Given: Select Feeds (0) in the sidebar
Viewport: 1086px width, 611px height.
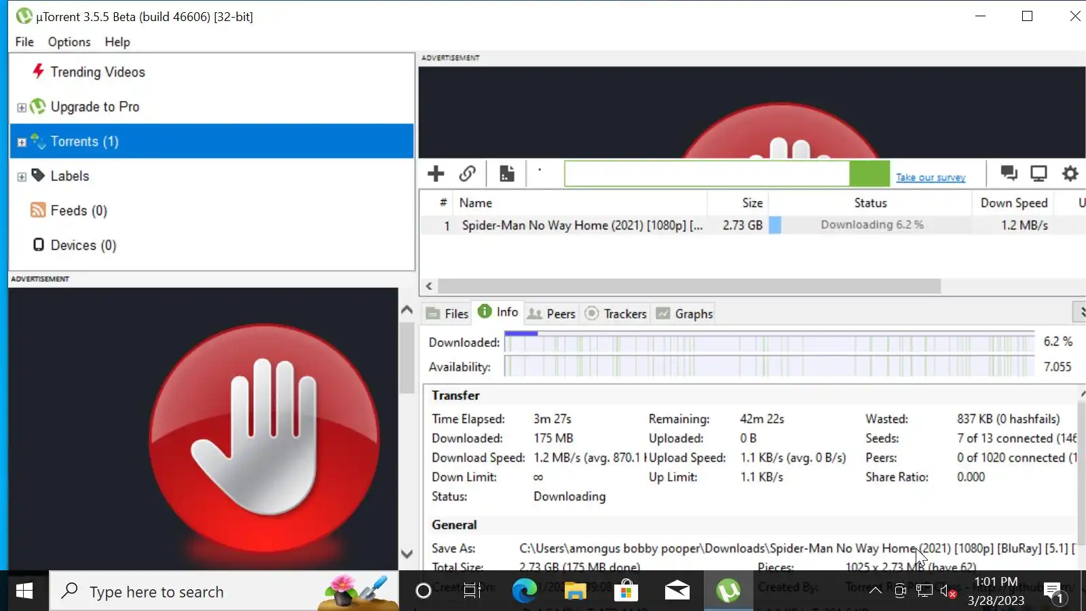Looking at the screenshot, I should point(79,210).
